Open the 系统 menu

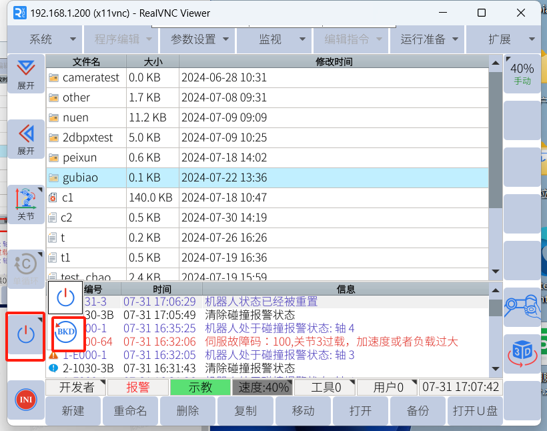coord(44,39)
